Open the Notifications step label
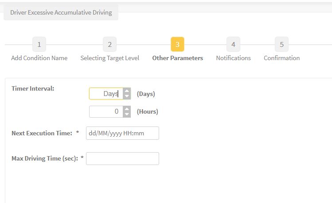 pos(233,58)
